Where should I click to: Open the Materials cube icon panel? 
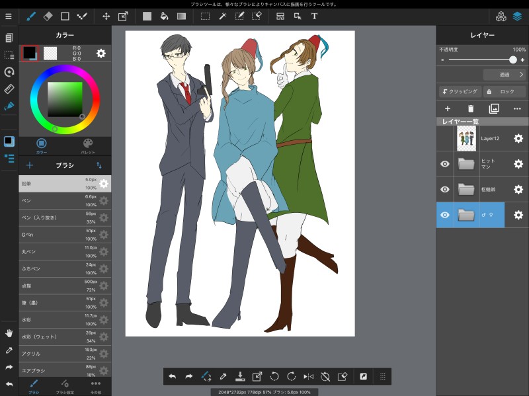click(x=501, y=16)
